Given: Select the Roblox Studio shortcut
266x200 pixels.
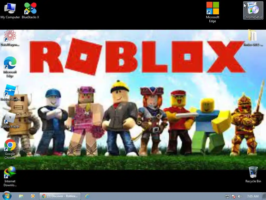Looking at the screenshot, I should (x=10, y=93).
